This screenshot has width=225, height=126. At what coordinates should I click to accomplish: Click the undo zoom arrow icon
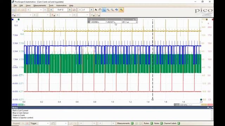tap(116, 10)
